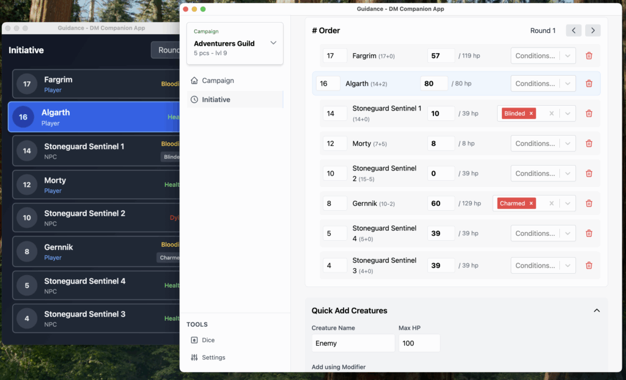Expand Stoneguard Sentinel 1 conditions chevron
The height and width of the screenshot is (380, 626).
click(567, 114)
